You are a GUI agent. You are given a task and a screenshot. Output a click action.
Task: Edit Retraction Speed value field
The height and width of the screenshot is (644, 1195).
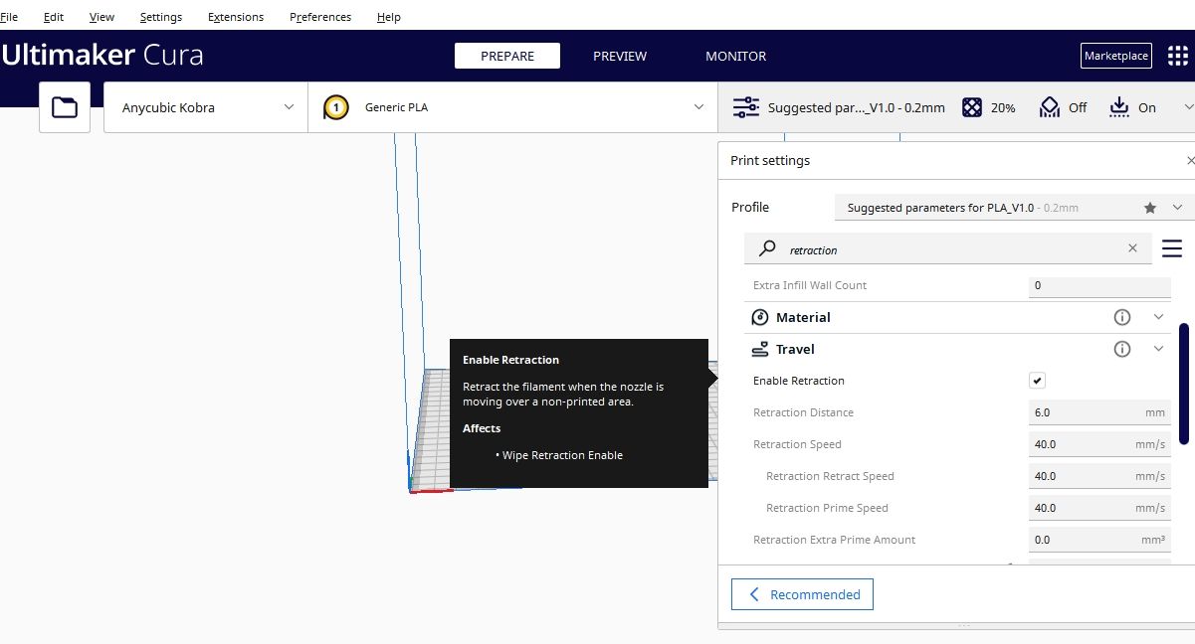(1099, 444)
